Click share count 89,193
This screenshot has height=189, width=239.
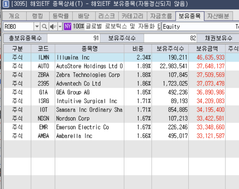[x=179, y=101]
